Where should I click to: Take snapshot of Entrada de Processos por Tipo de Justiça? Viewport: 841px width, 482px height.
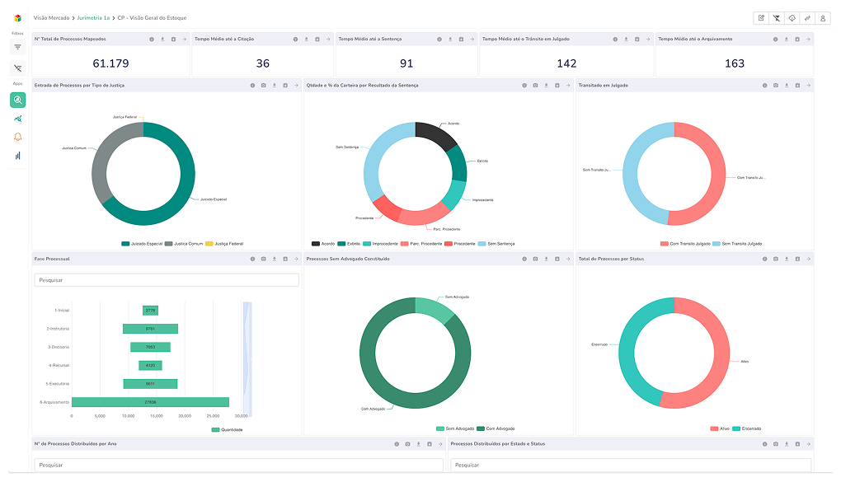tap(263, 85)
